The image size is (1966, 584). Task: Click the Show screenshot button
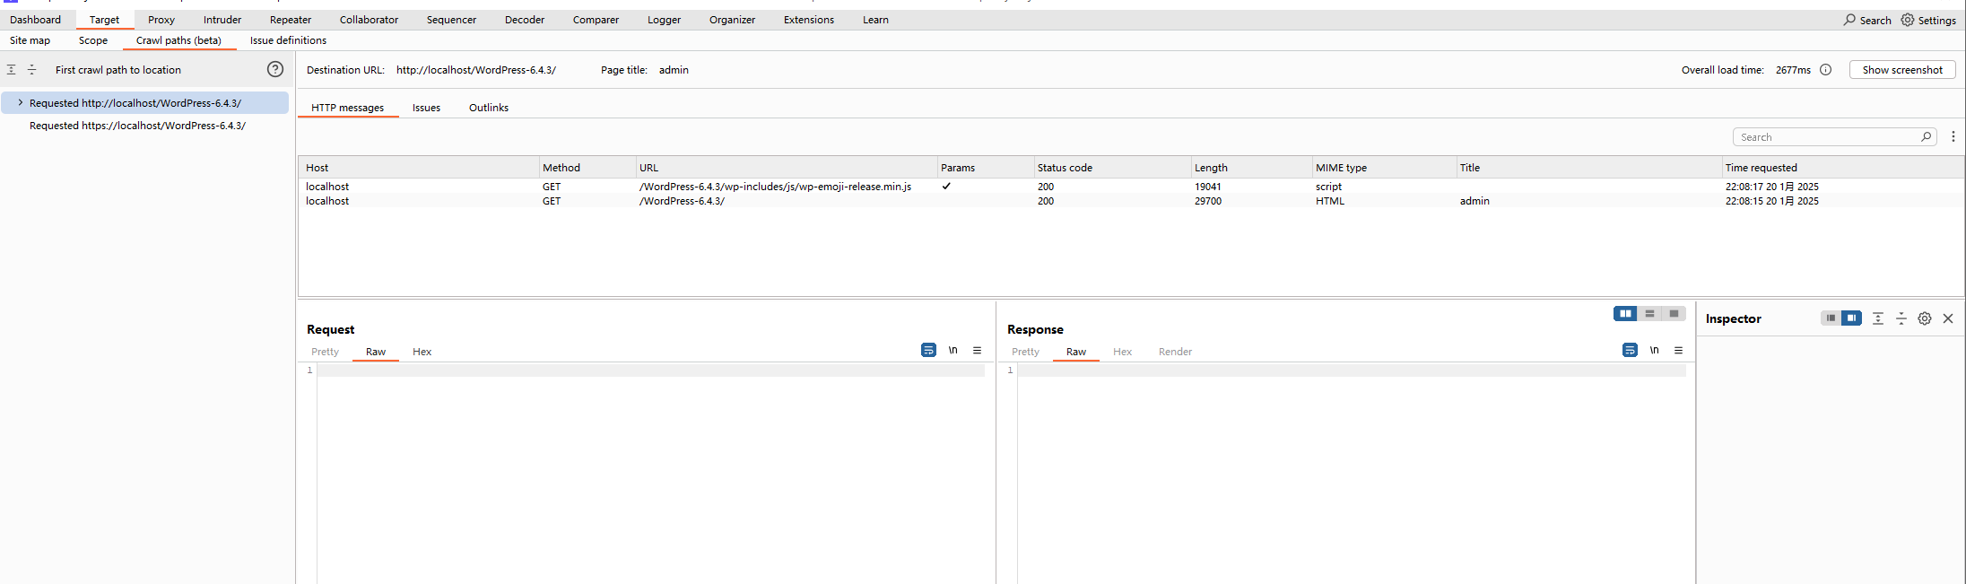click(x=1901, y=70)
